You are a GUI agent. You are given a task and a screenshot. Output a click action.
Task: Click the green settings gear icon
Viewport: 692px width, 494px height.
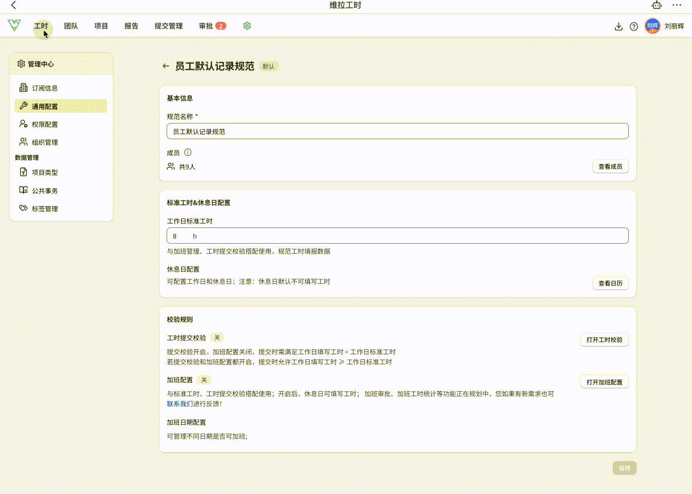tap(247, 26)
